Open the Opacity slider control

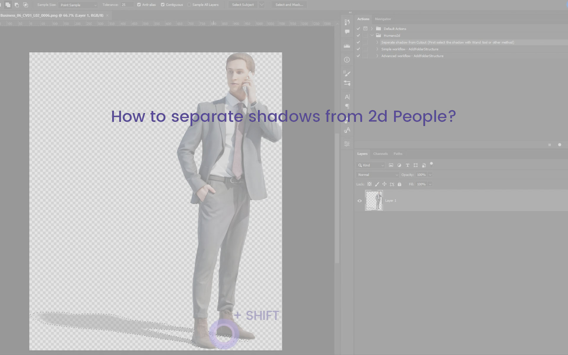431,175
